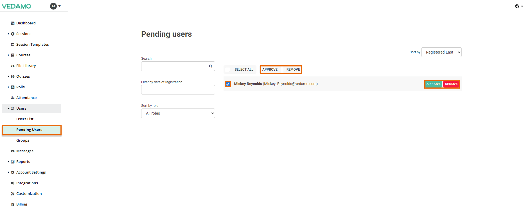The height and width of the screenshot is (210, 525).
Task: Click the Customization tools icon
Action: pos(13,194)
